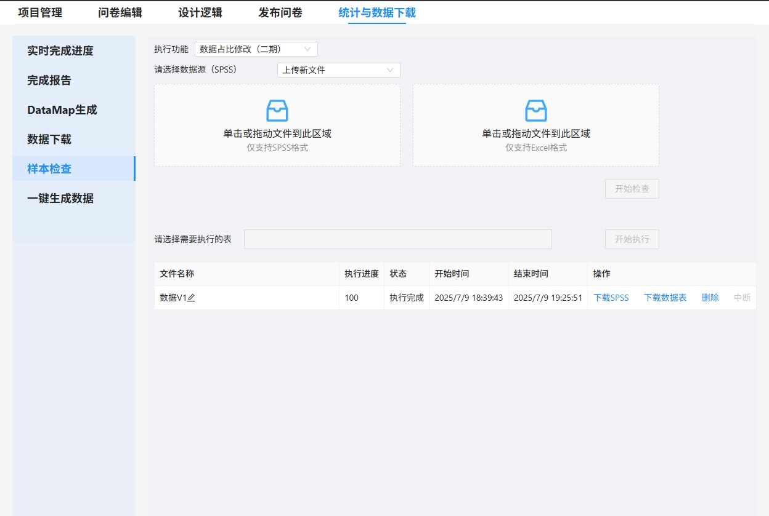
Task: Click the 下载SPSS link for 数据V1
Action: click(x=611, y=298)
